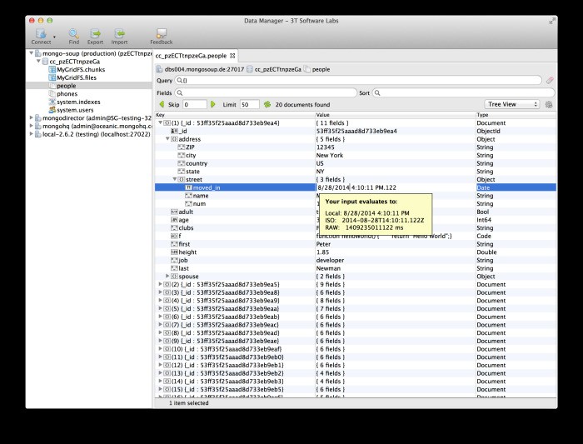Select the phones collection

pos(67,93)
